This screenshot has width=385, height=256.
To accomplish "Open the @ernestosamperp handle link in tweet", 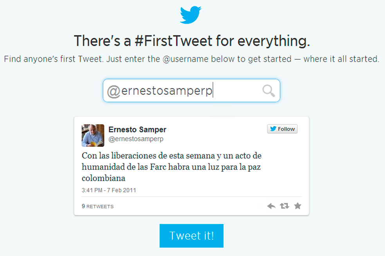I will (136, 139).
